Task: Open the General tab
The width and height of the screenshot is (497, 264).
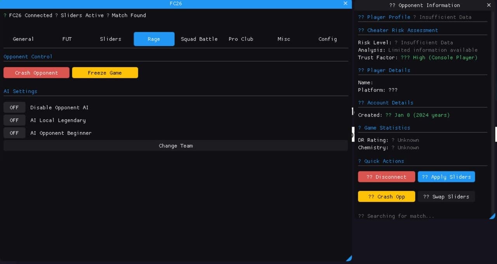Action: point(23,39)
